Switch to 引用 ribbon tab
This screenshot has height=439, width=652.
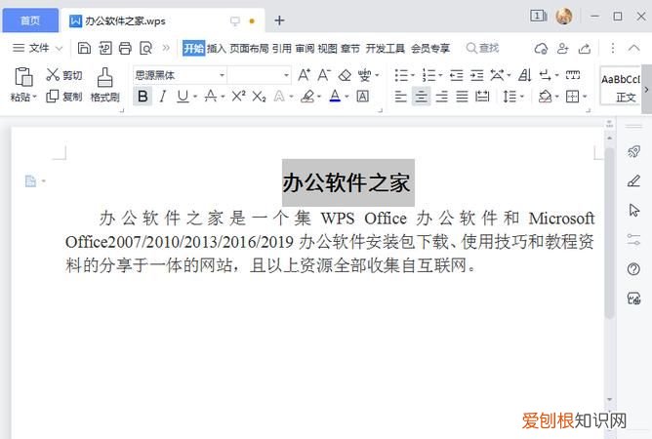(x=282, y=49)
